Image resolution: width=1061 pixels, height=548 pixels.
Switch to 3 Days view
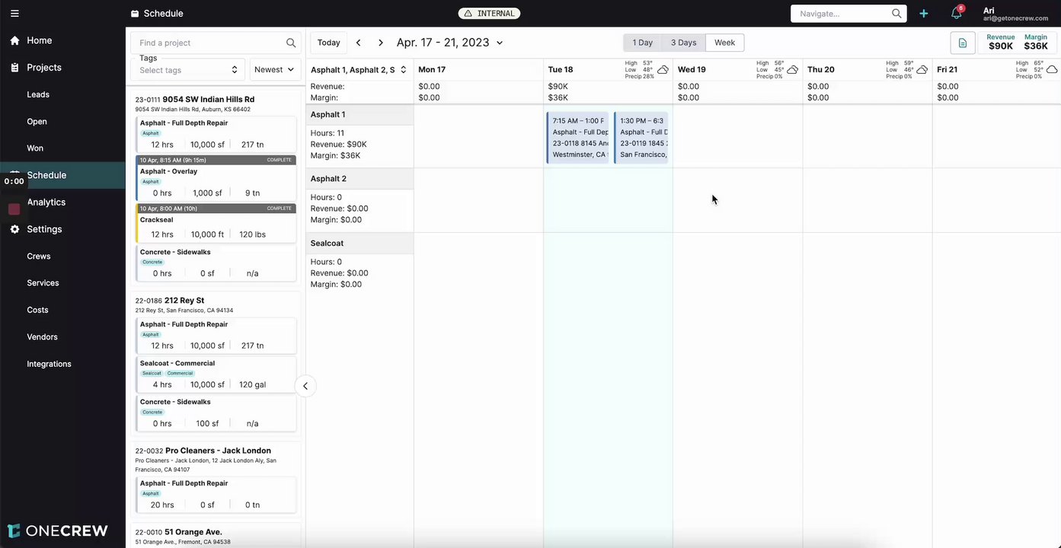pos(683,43)
